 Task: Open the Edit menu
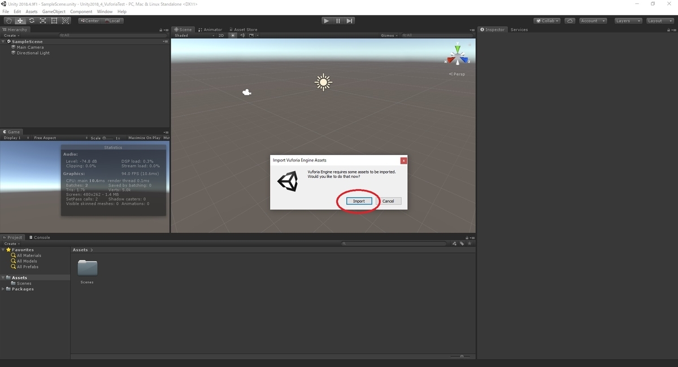pos(18,11)
